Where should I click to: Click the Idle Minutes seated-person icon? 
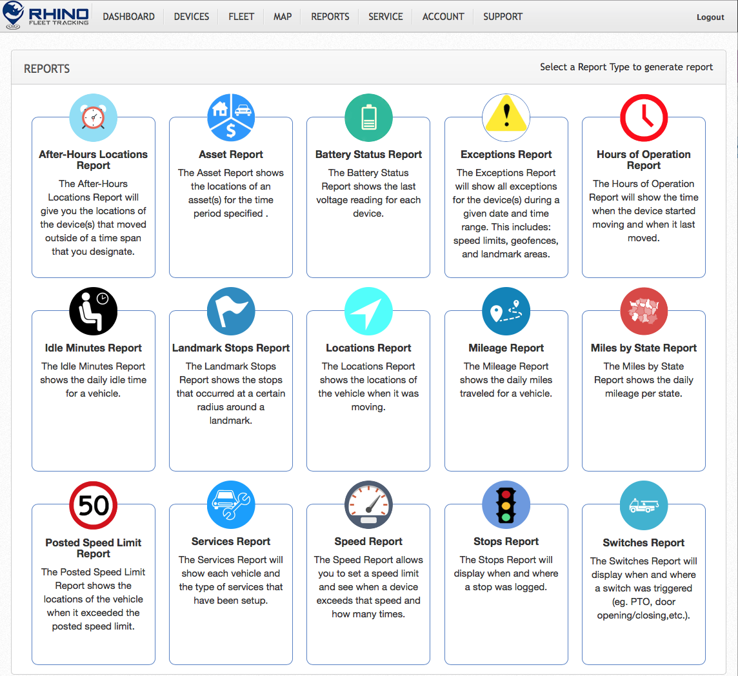[x=93, y=311]
